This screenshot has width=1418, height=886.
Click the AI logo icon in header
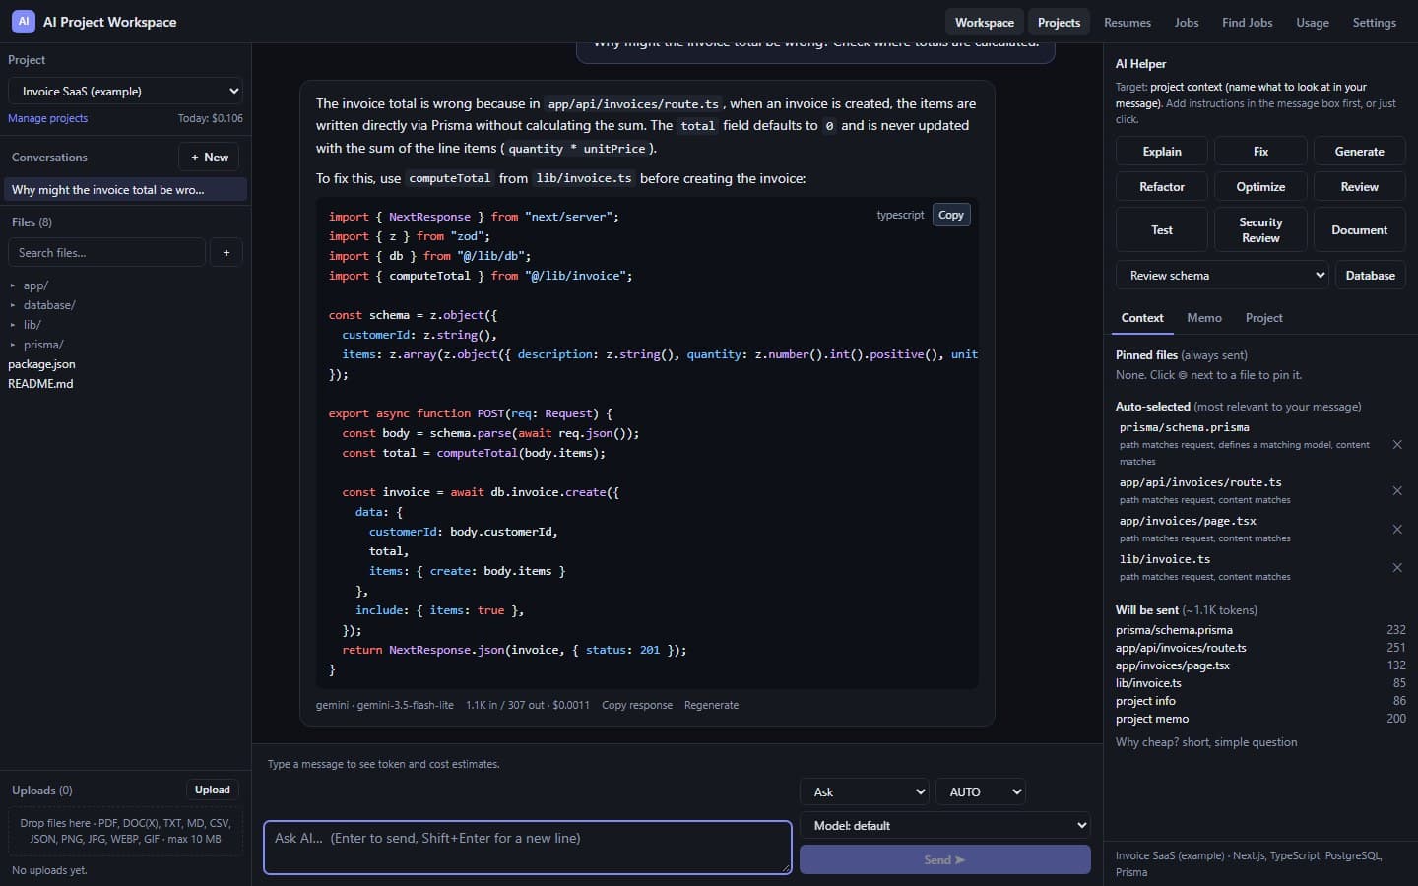tap(24, 22)
